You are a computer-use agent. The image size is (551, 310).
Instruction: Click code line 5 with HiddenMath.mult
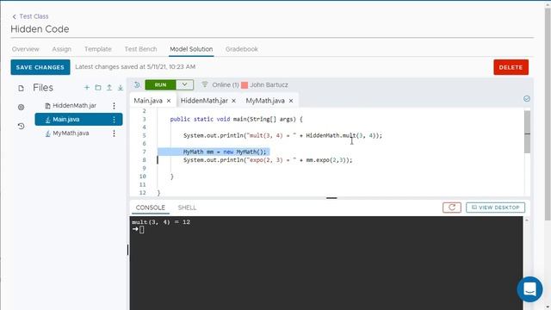282,136
